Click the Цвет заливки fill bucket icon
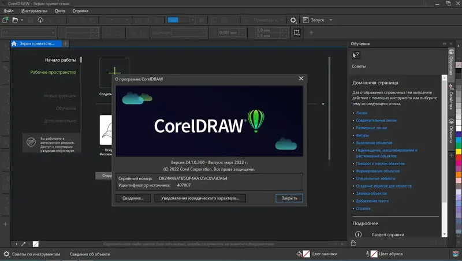Screen dimensions: 462x261 [299, 254]
